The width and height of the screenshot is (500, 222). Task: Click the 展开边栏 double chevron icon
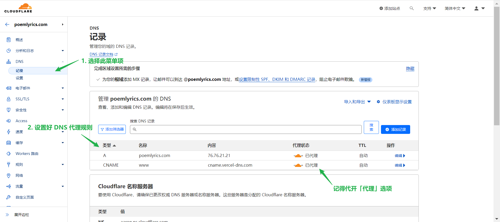point(7,215)
